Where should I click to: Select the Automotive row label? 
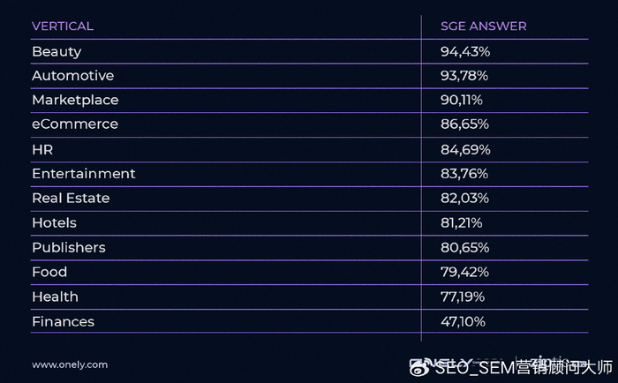point(72,76)
